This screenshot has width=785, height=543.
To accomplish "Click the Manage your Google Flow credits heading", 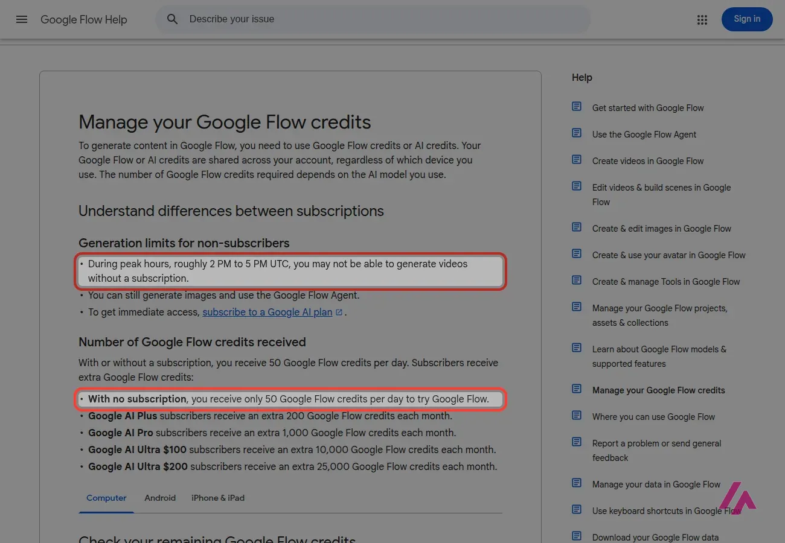I will (225, 122).
